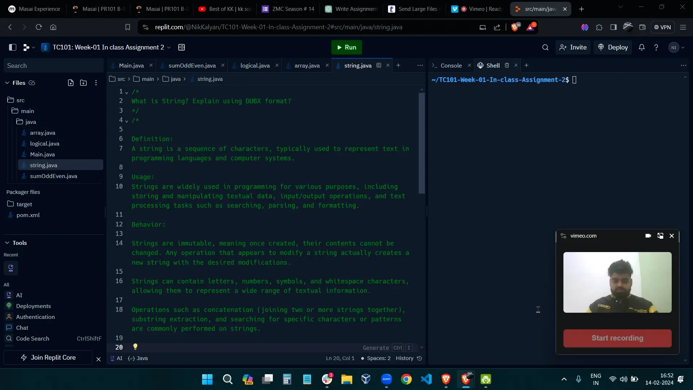
Task: Click the lightbulb icon on line 20
Action: point(135,347)
